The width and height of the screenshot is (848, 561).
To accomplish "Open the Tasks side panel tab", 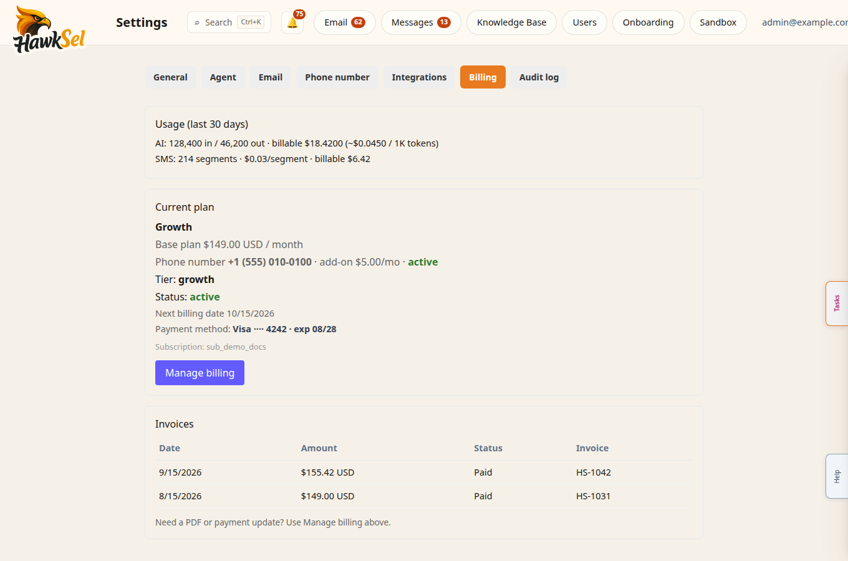I will point(837,304).
